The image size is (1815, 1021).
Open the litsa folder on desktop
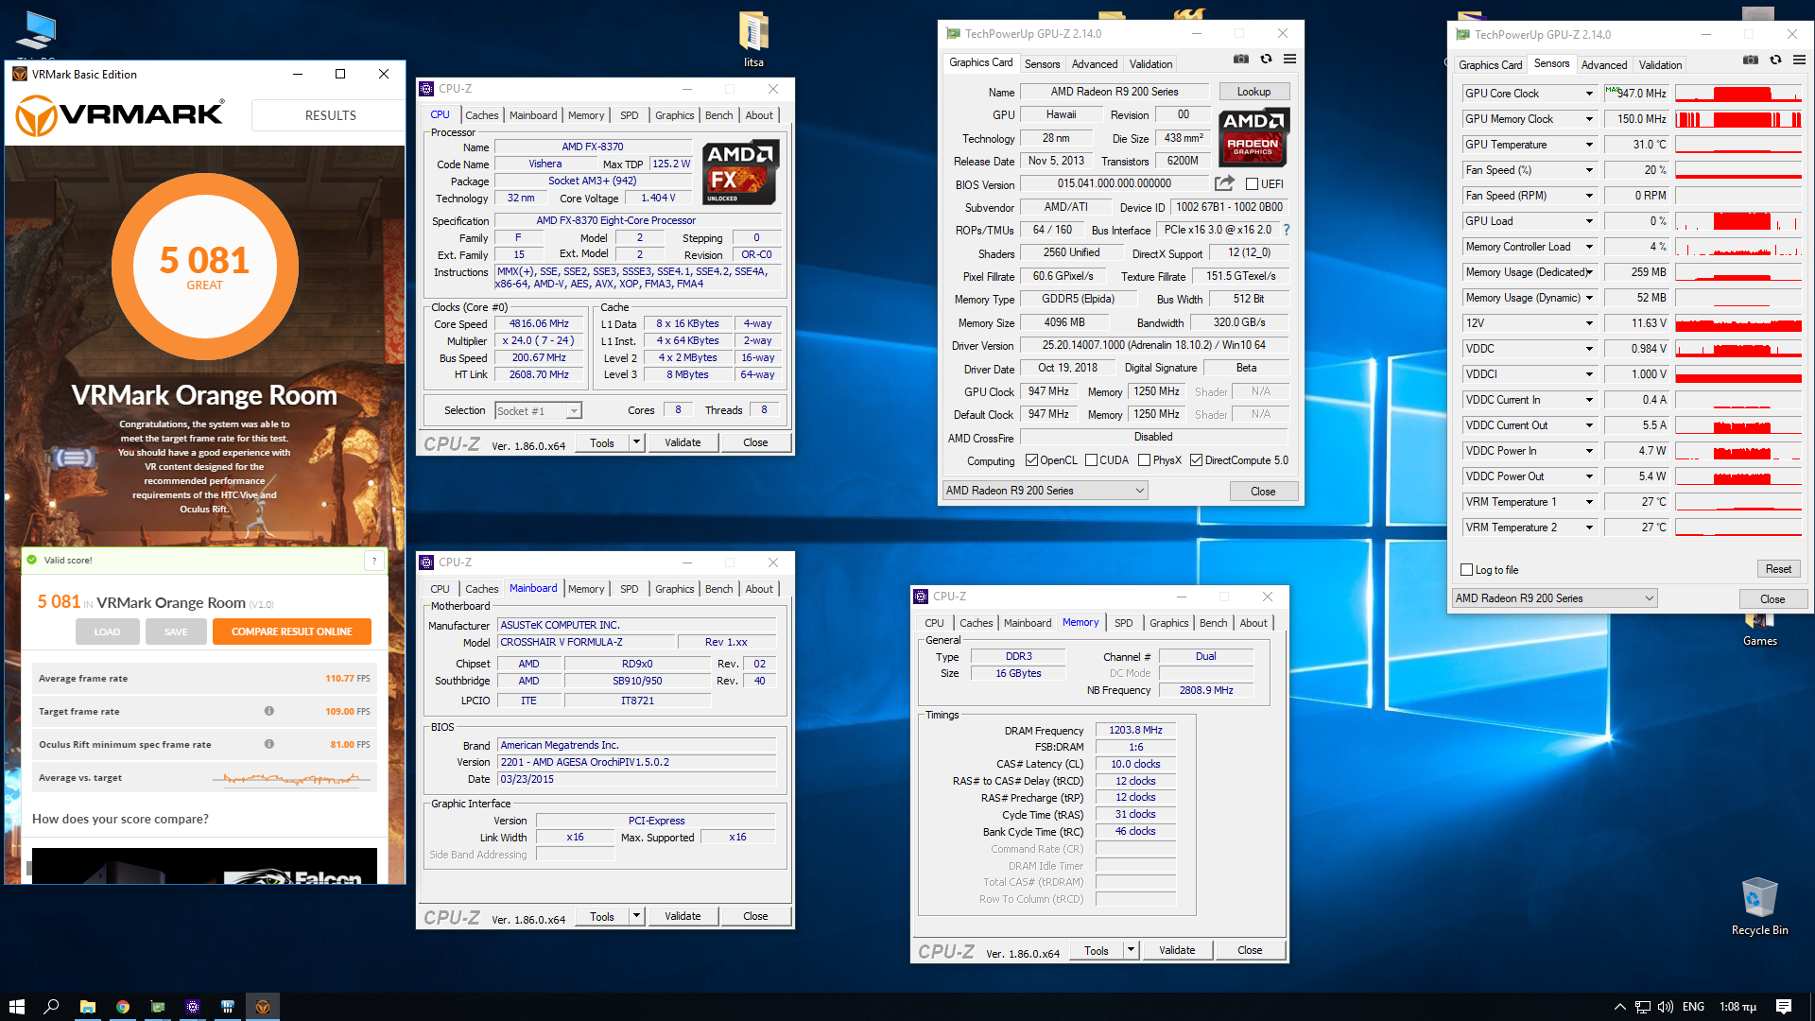click(753, 40)
